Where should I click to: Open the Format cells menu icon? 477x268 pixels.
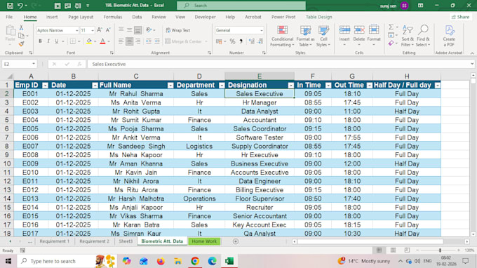374,29
